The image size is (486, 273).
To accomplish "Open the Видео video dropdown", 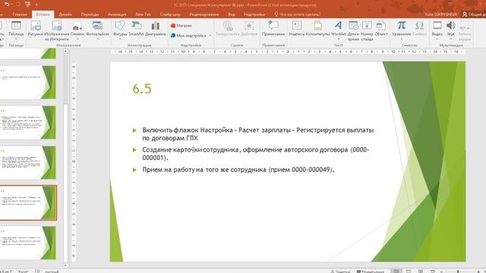I will click(x=437, y=39).
